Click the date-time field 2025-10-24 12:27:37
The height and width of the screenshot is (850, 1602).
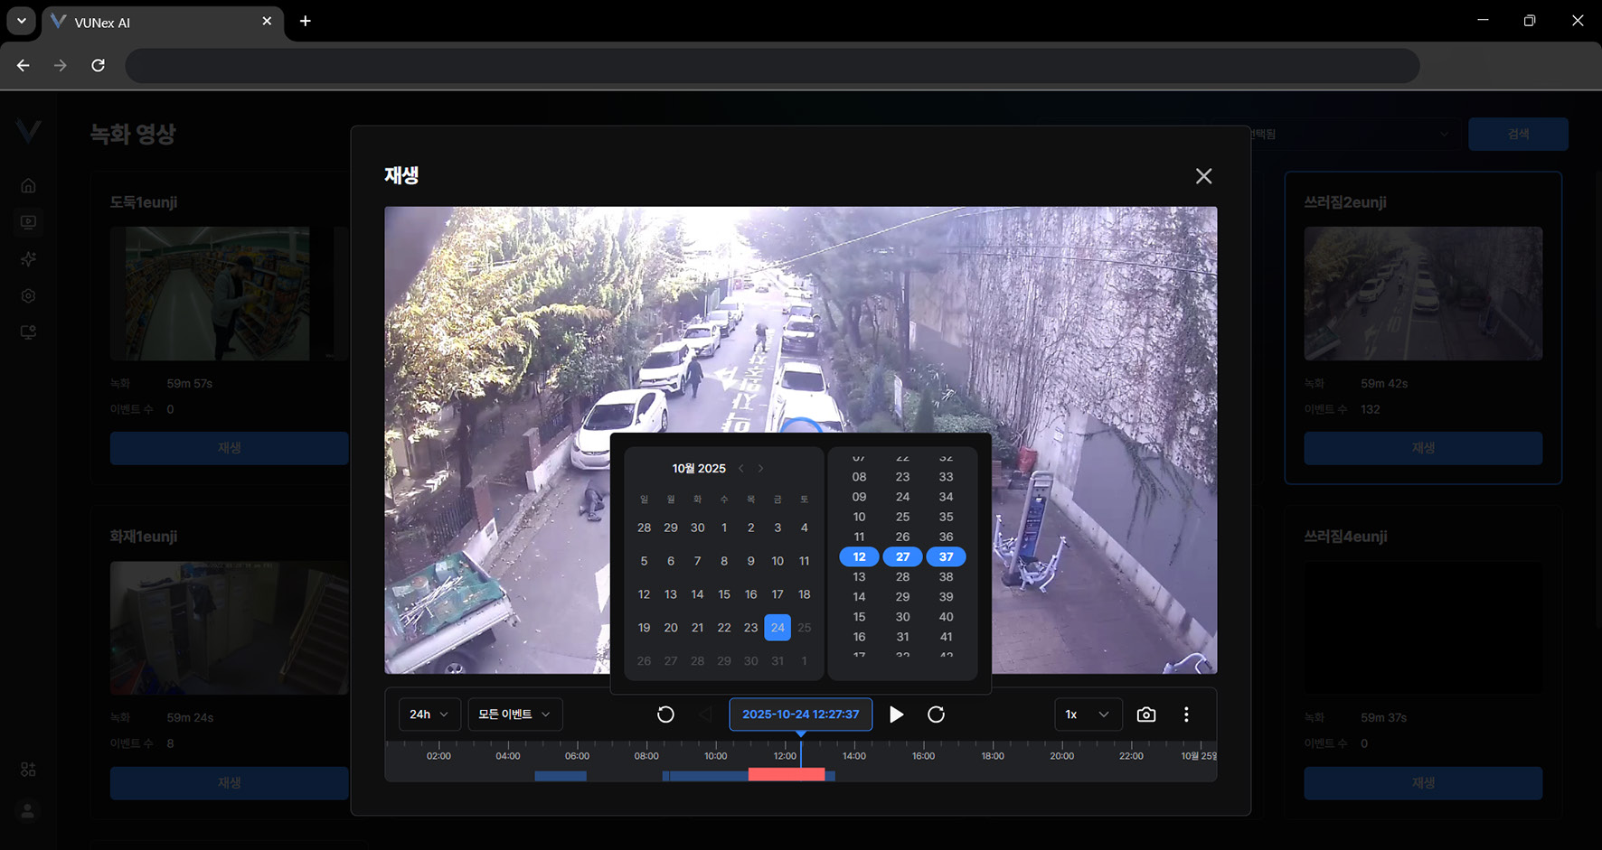[800, 715]
